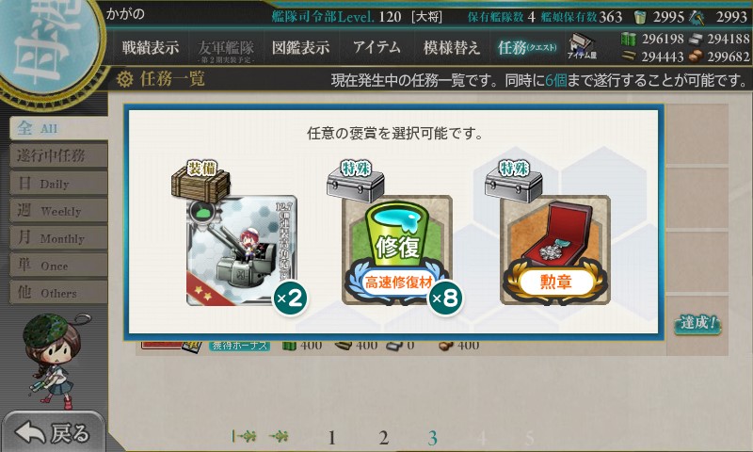Go to quest page 1
Screen dimensions: 753x452
331,438
